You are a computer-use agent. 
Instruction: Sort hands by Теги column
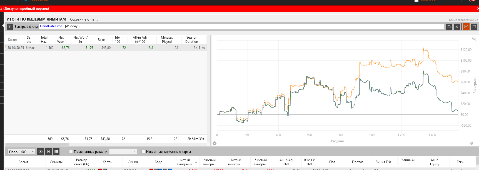click(460, 162)
